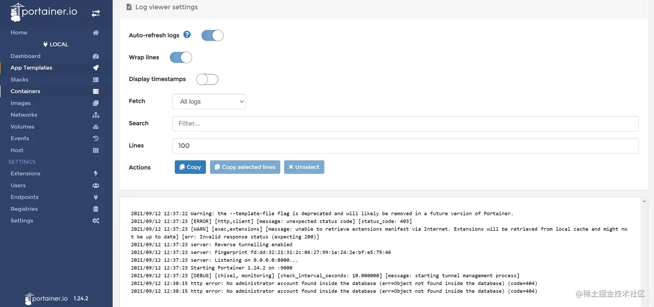
Task: Disable the Auto-refresh logs switch
Action: pos(212,35)
